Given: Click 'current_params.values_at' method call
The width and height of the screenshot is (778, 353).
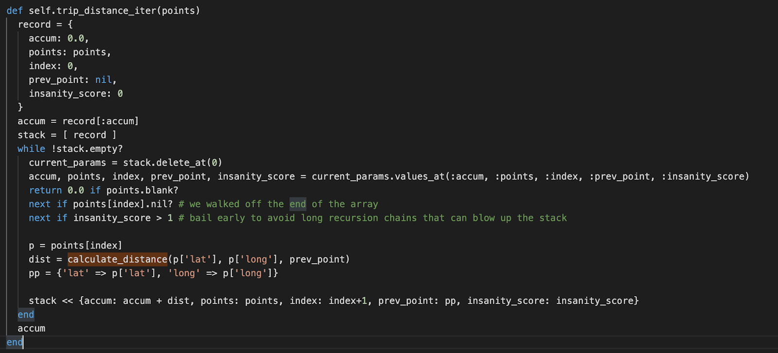Looking at the screenshot, I should click(378, 176).
